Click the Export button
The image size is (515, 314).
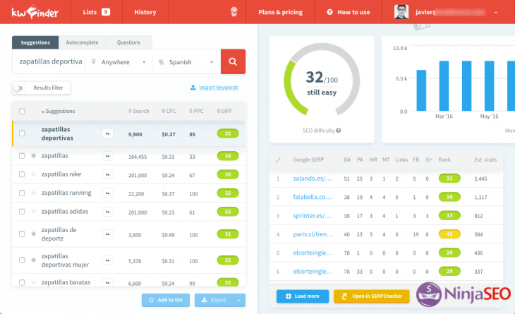214,300
